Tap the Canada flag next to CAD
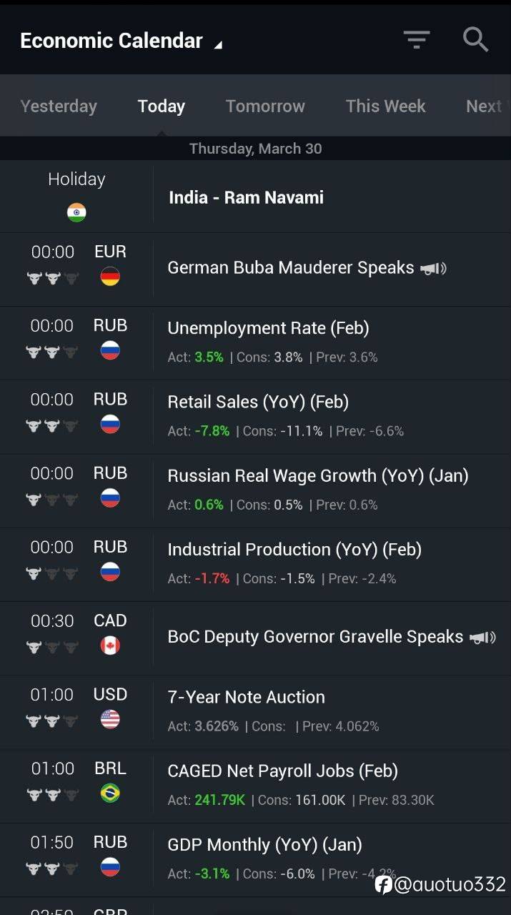 click(x=110, y=646)
